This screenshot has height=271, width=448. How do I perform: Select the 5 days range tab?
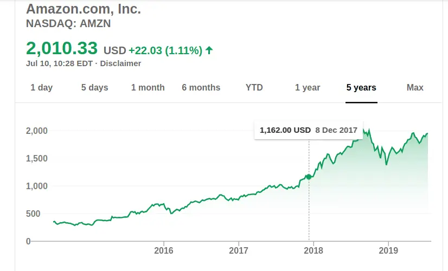[x=95, y=87]
